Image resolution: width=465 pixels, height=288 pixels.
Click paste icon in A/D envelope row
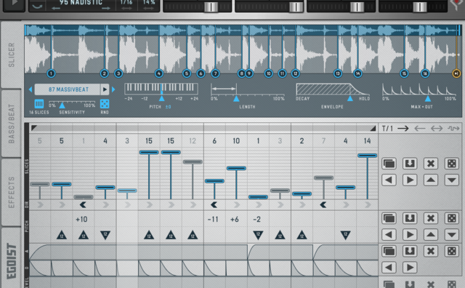tap(410, 251)
